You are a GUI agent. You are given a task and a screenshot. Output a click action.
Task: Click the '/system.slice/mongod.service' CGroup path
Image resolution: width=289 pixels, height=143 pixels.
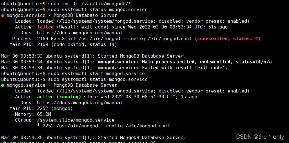point(76,120)
